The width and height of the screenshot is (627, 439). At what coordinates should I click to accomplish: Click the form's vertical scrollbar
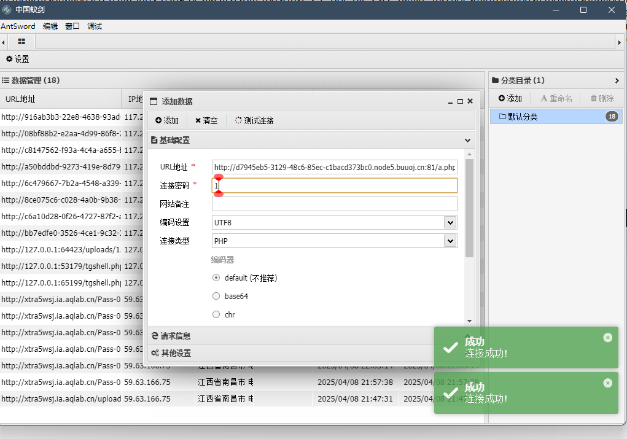pos(470,209)
